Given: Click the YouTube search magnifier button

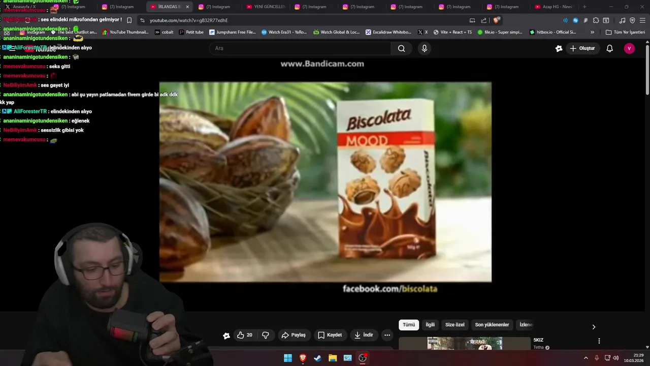Looking at the screenshot, I should tap(402, 48).
